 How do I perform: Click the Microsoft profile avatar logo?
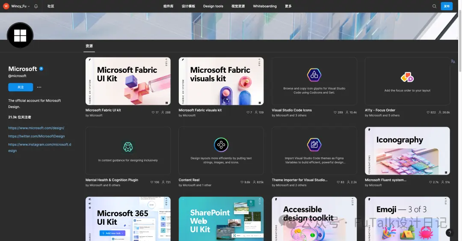tap(20, 36)
